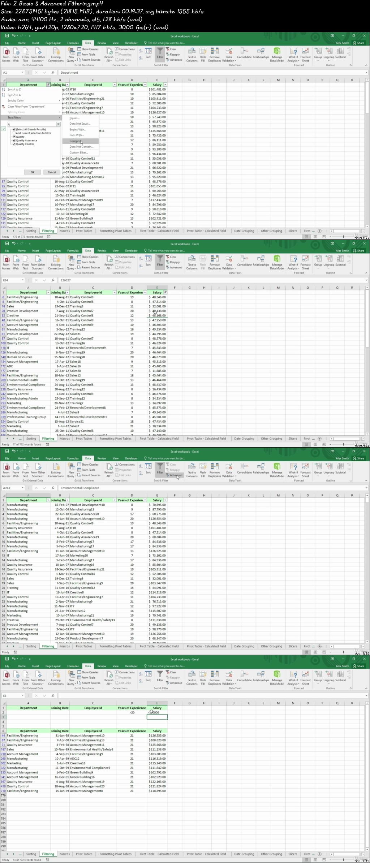The height and width of the screenshot is (863, 370).
Task: Switch to Slicers sheet tab in bottom window
Action: coord(293,854)
